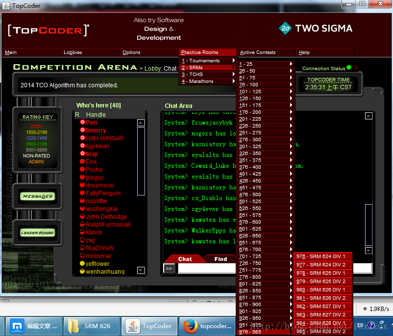The height and width of the screenshot is (336, 393).
Task: Click the yellow rating dot beside yeflower
Action: pyautogui.click(x=82, y=263)
